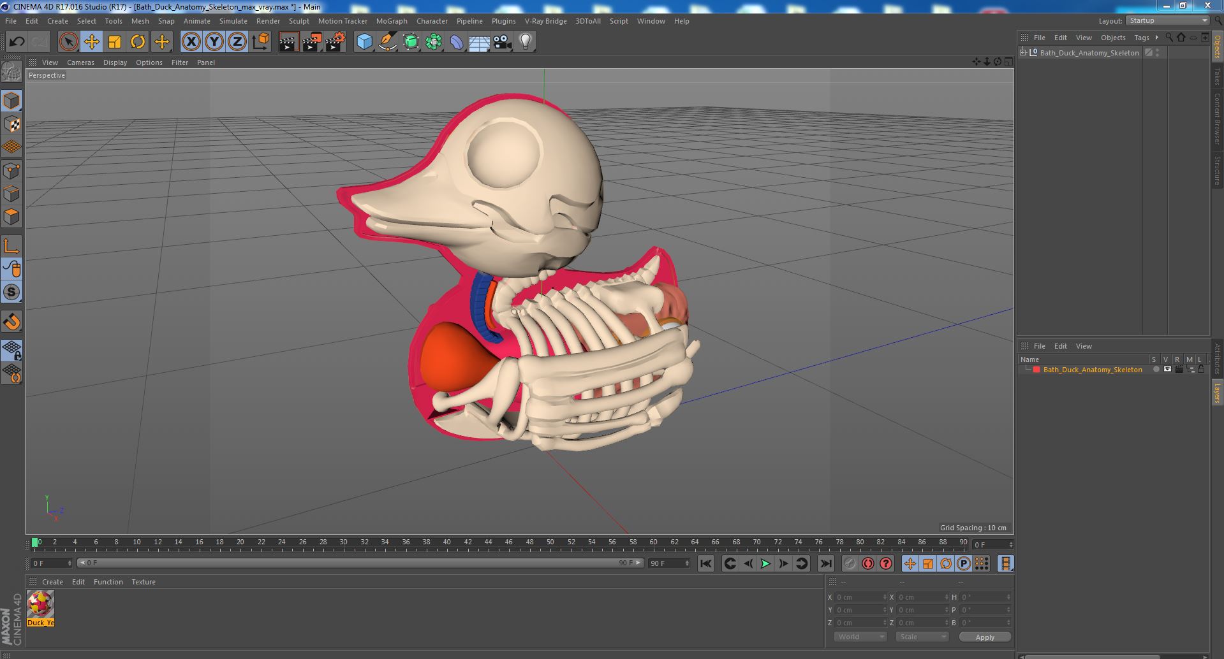
Task: Click the X position stepper arrows
Action: [885, 597]
